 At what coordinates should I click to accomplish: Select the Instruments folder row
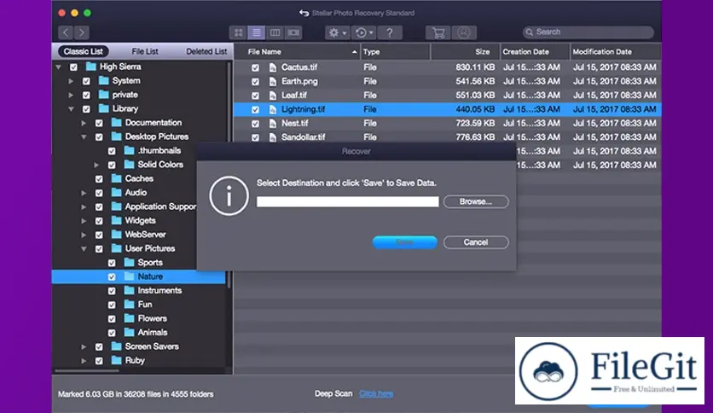coord(139,291)
